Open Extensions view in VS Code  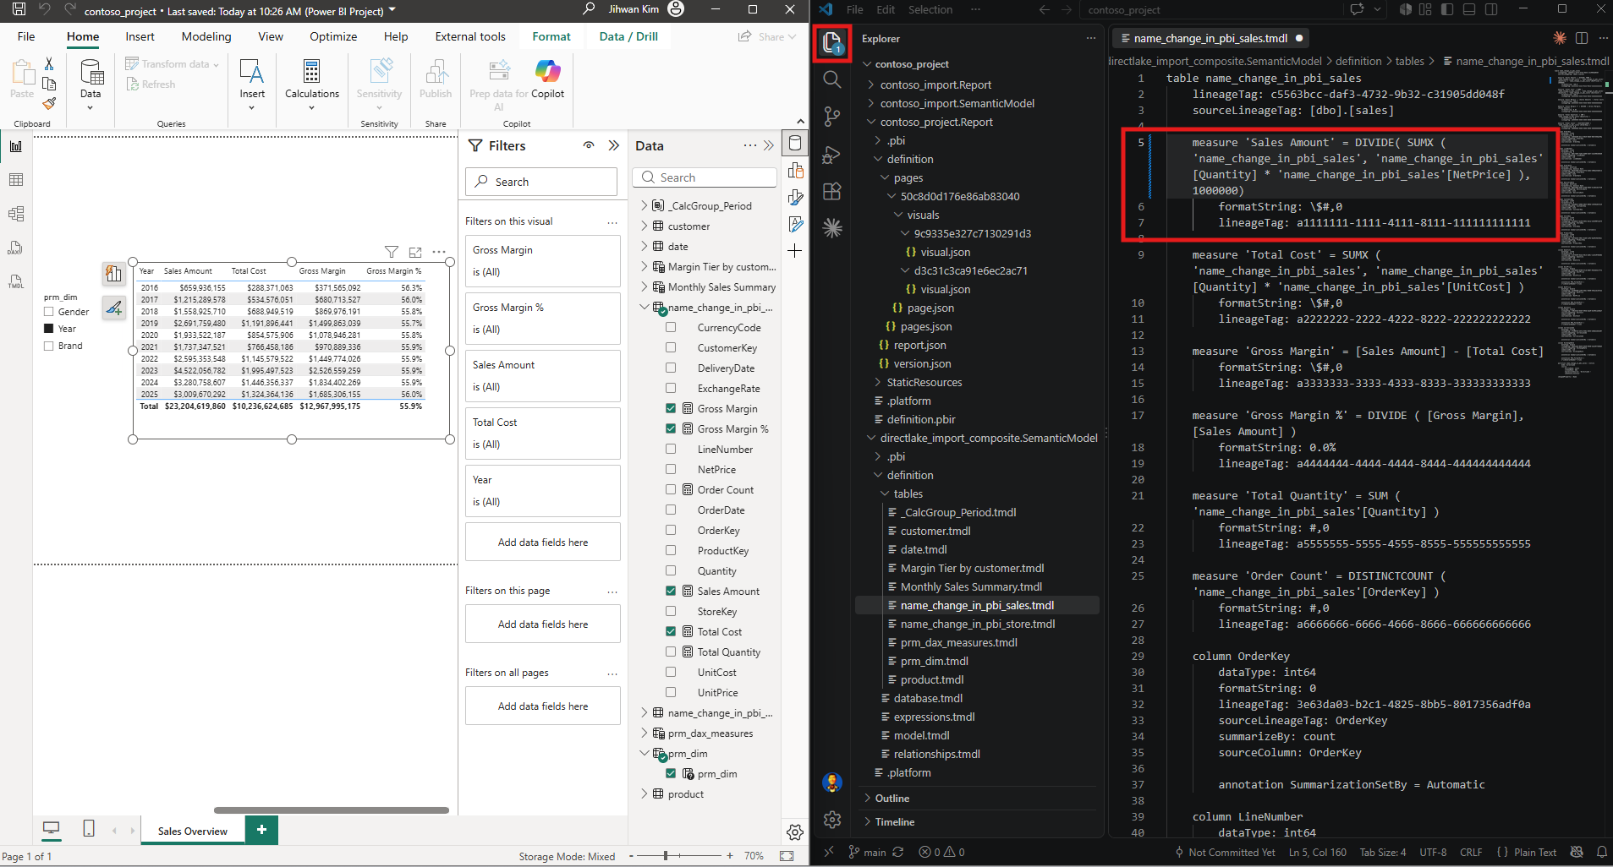pos(831,191)
